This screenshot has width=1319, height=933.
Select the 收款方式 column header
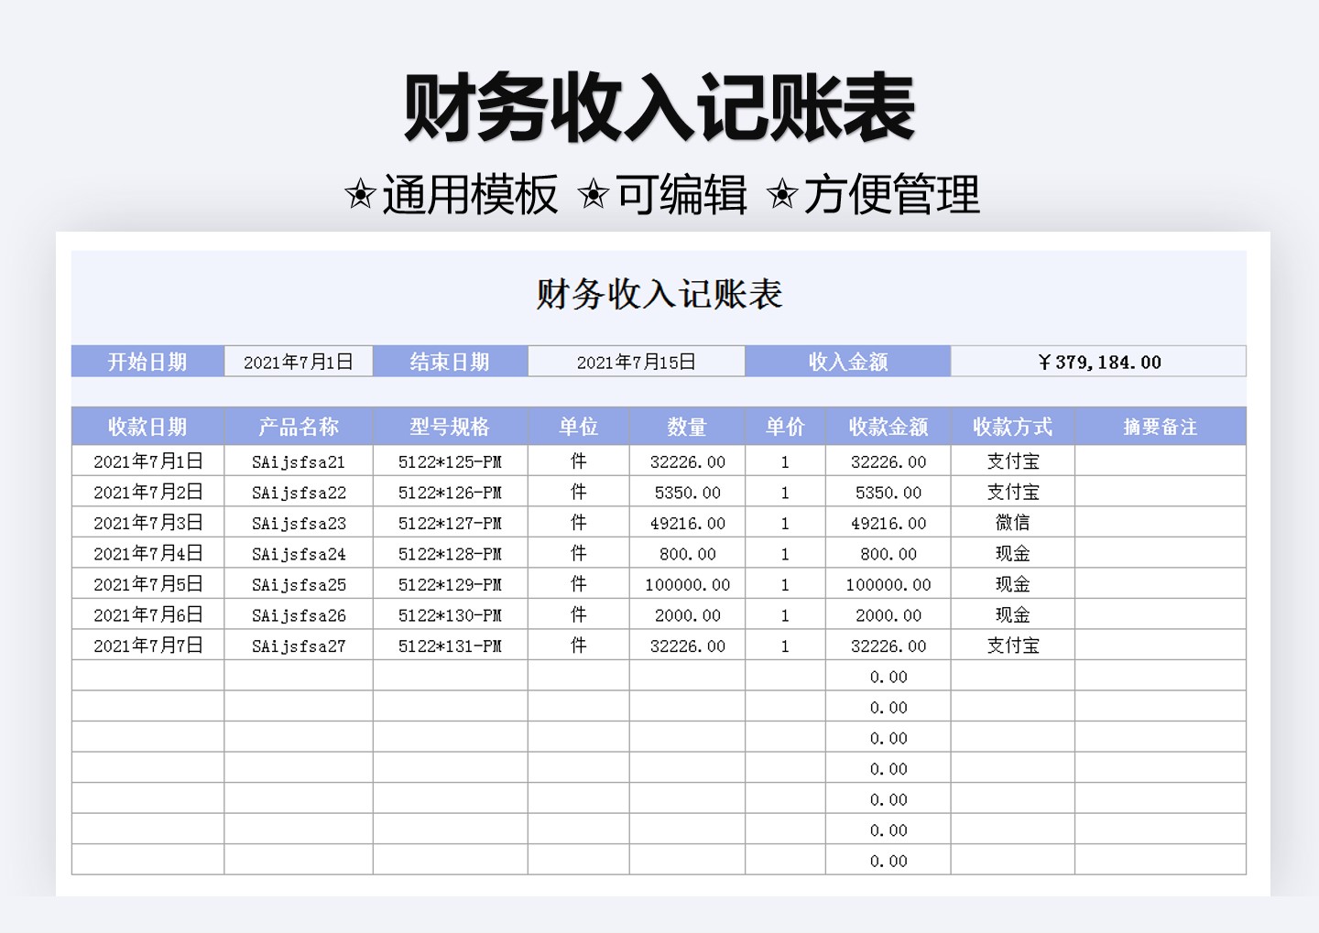coord(1012,426)
